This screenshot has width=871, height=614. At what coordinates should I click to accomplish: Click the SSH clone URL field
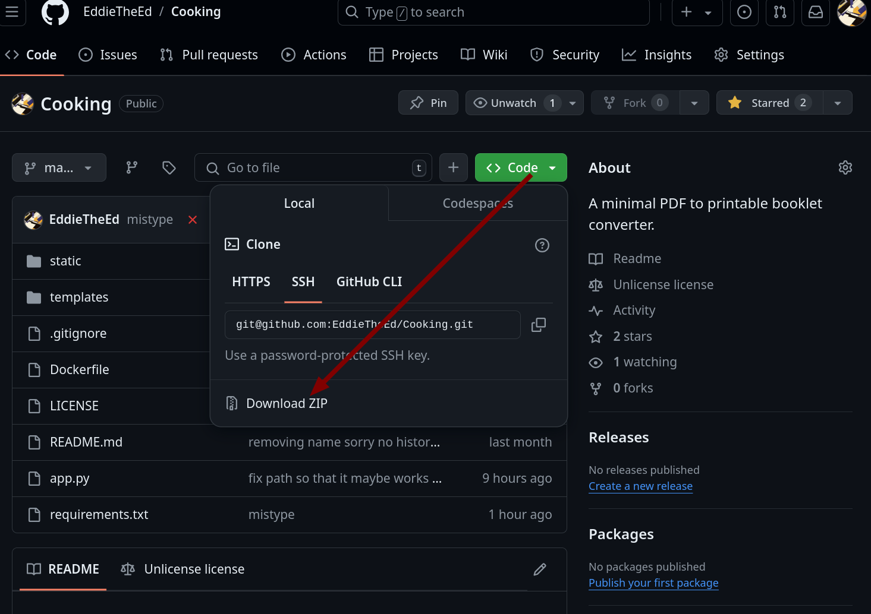373,325
